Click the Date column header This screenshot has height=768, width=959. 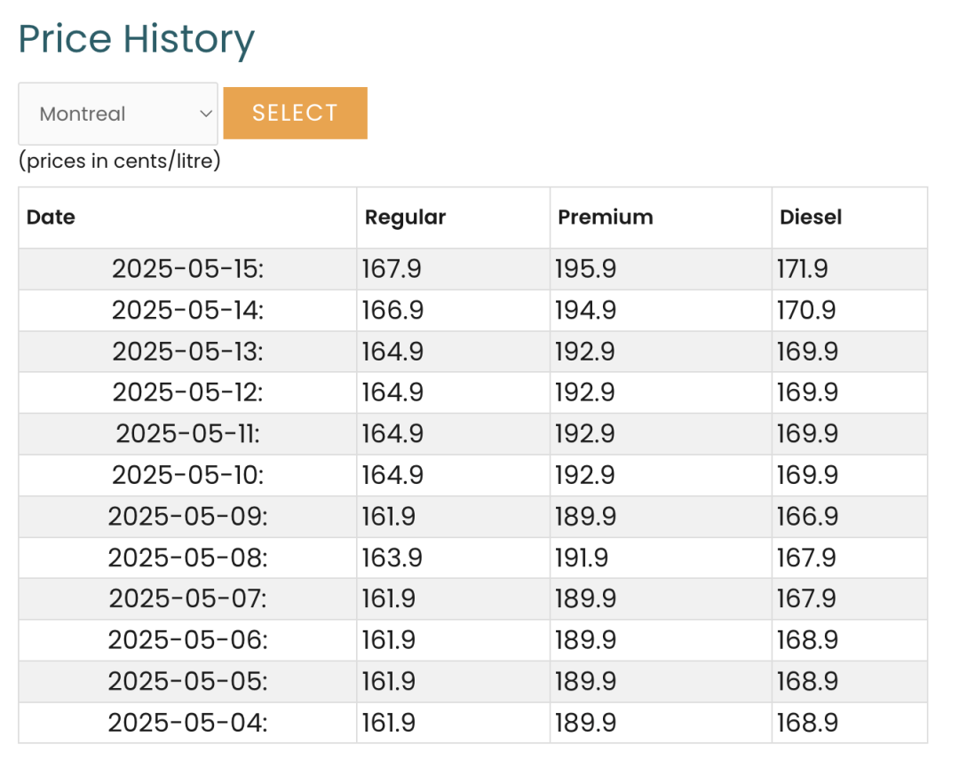(51, 217)
